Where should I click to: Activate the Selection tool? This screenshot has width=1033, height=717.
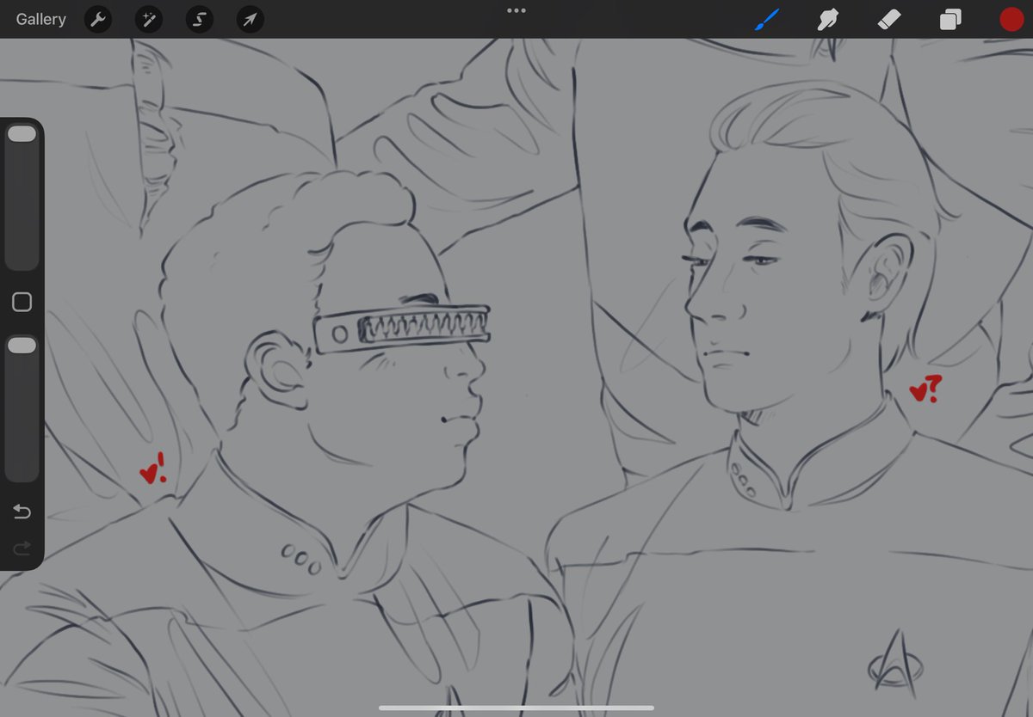pyautogui.click(x=200, y=19)
